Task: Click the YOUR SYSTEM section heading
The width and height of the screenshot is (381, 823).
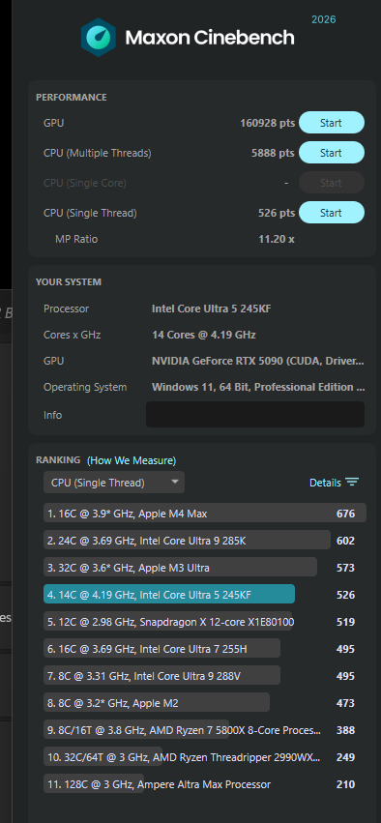Action: click(69, 282)
